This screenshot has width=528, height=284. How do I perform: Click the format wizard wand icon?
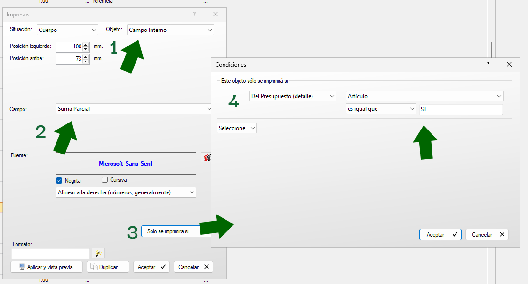tap(98, 253)
